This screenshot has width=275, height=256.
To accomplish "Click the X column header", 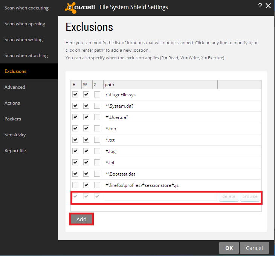I will pos(98,85).
